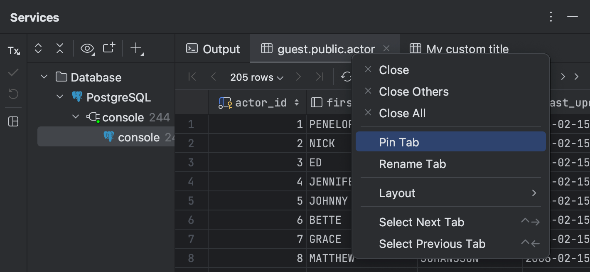Open the 205 rows page size dropdown

[256, 77]
